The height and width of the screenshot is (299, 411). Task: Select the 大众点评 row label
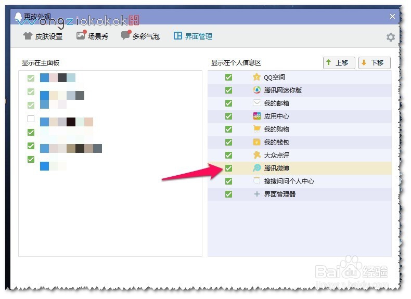click(x=276, y=155)
